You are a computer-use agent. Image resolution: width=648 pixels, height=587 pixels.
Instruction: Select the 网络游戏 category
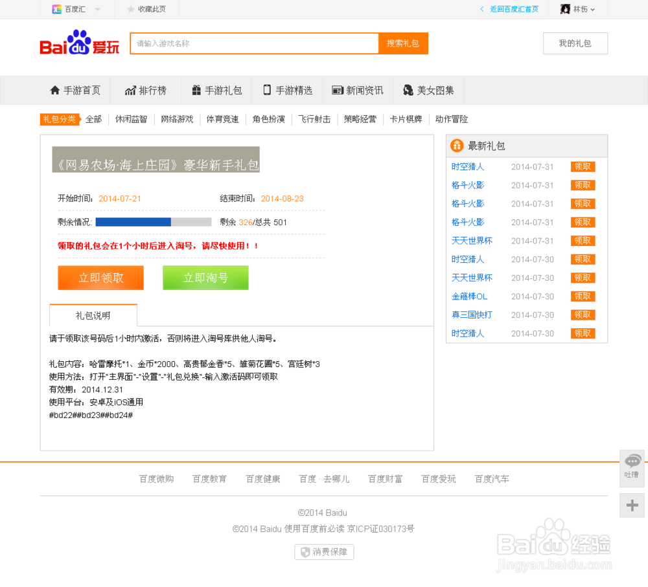pyautogui.click(x=177, y=119)
